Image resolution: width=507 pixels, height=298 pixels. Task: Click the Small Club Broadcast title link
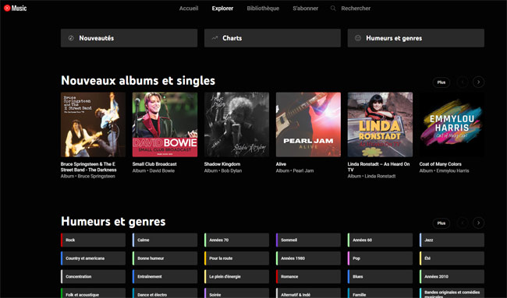(154, 164)
